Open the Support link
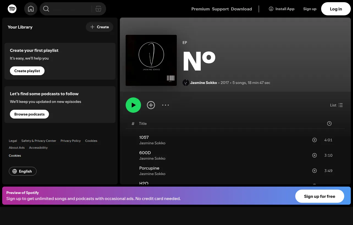The height and width of the screenshot is (225, 353). pyautogui.click(x=220, y=9)
